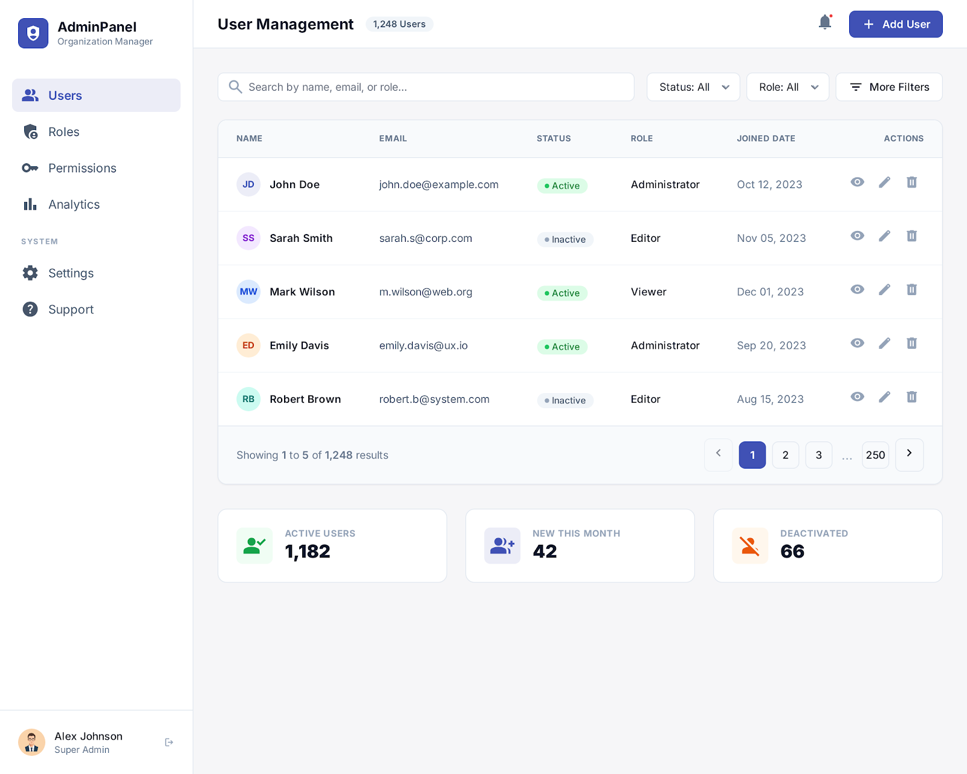Delete Robert Brown with the trash icon
This screenshot has width=967, height=774.
click(911, 397)
